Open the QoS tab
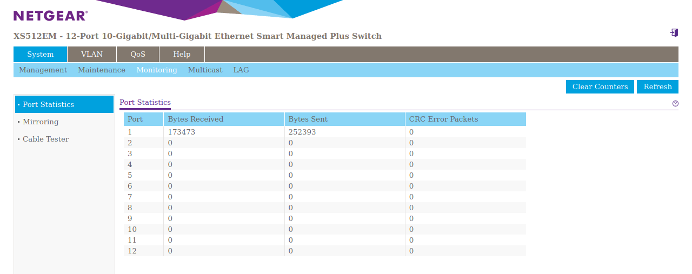The width and height of the screenshot is (692, 274). click(138, 54)
